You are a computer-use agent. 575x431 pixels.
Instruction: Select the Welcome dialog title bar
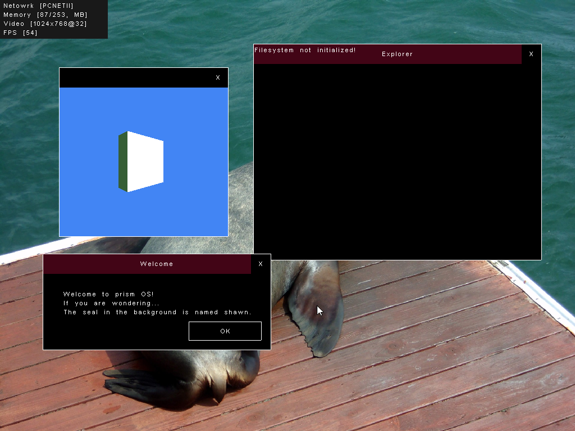click(157, 264)
